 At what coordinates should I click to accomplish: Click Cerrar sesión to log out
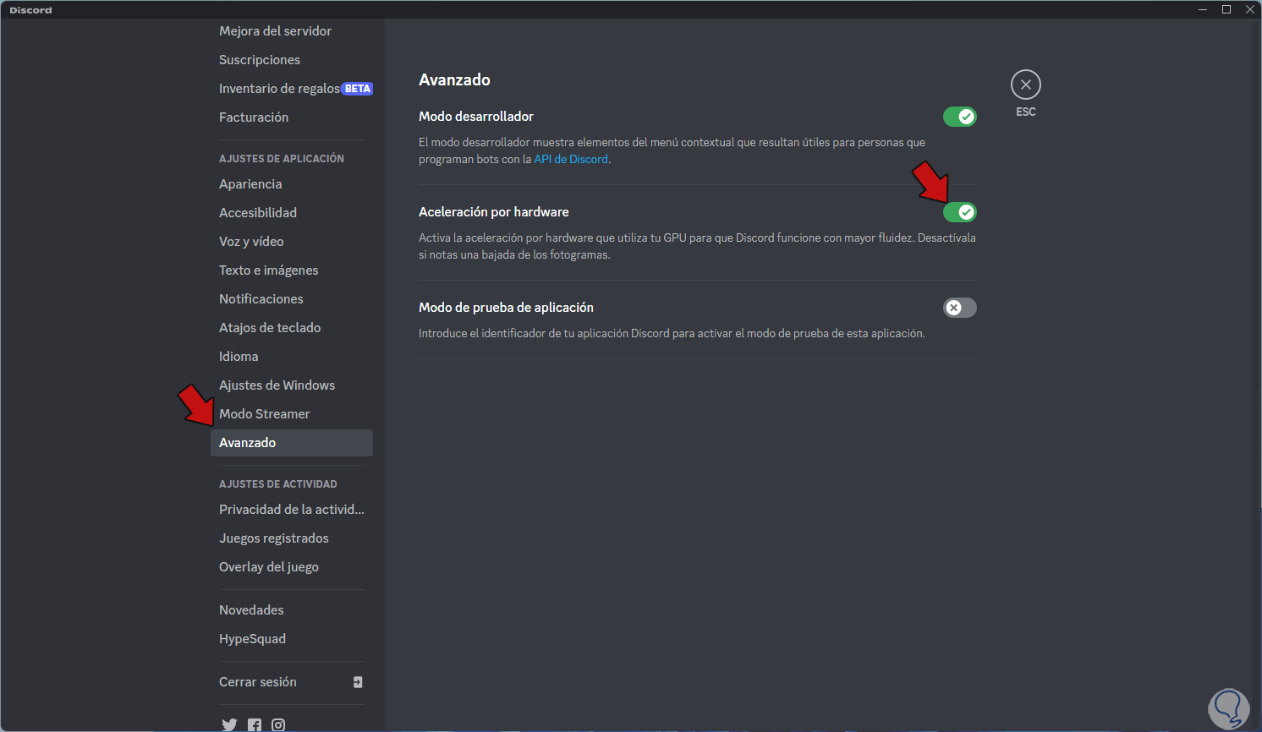click(258, 682)
